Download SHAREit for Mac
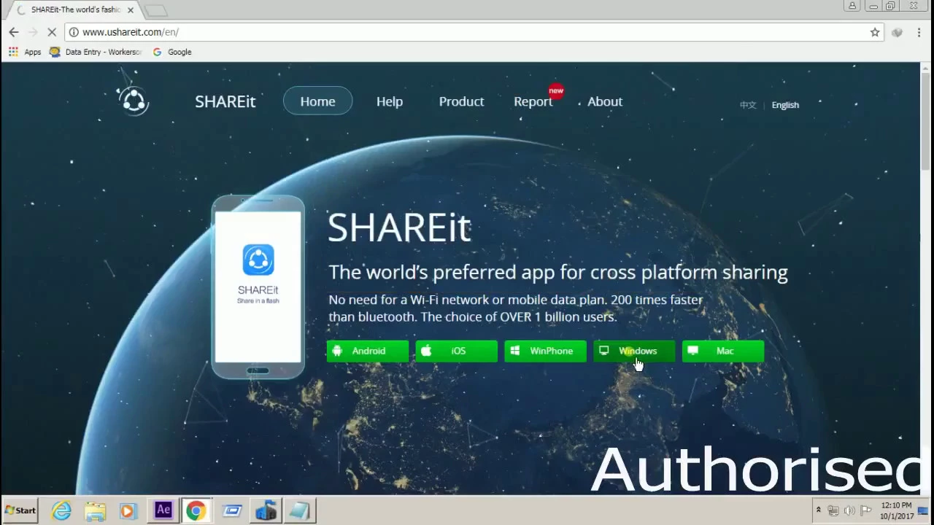Image resolution: width=934 pixels, height=525 pixels. point(723,351)
